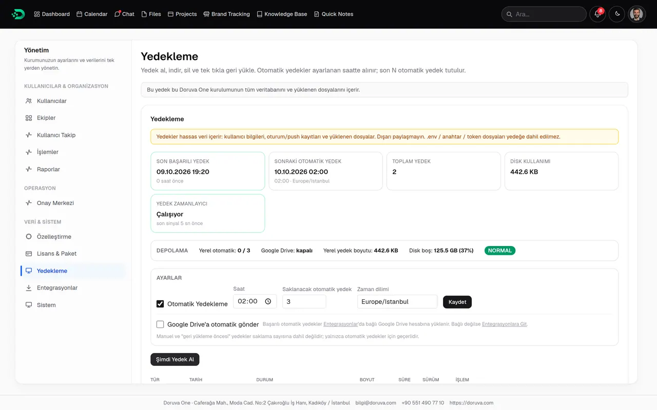Click the Entegrasyonlar download icon
Viewport: 657px width, 410px height.
29,288
